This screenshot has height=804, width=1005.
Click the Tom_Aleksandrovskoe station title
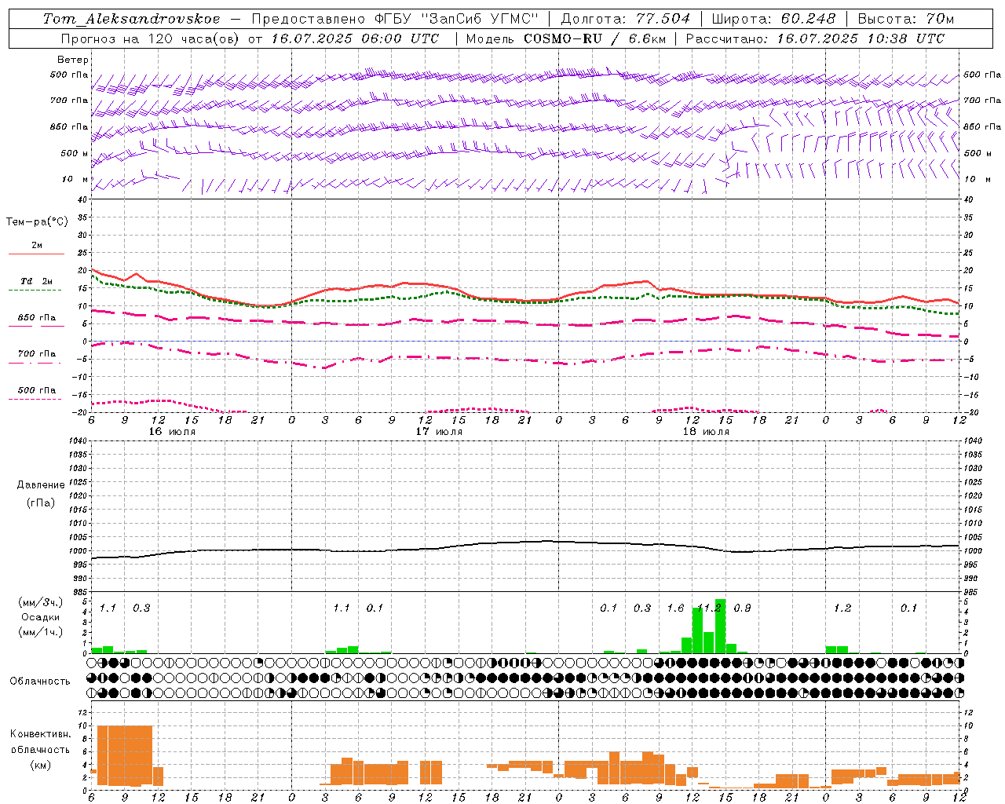pyautogui.click(x=132, y=19)
